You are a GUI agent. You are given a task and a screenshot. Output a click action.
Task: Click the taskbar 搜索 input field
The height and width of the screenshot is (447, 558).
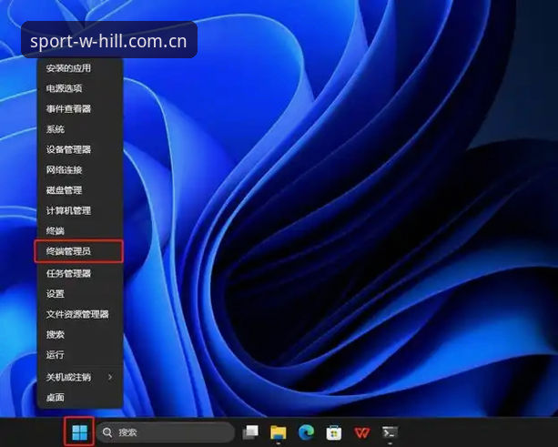tap(166, 432)
